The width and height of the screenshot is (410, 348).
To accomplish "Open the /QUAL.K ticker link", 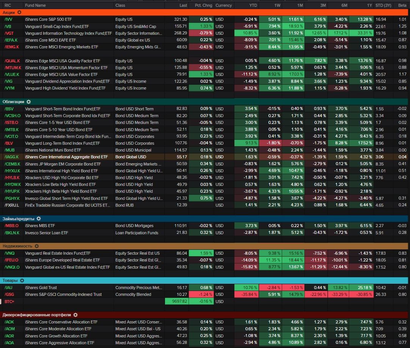I will pos(12,61).
